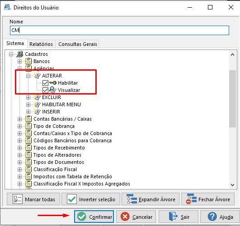240x226 pixels.
Task: Click the Bancos notepad icon
Action: tap(28, 61)
